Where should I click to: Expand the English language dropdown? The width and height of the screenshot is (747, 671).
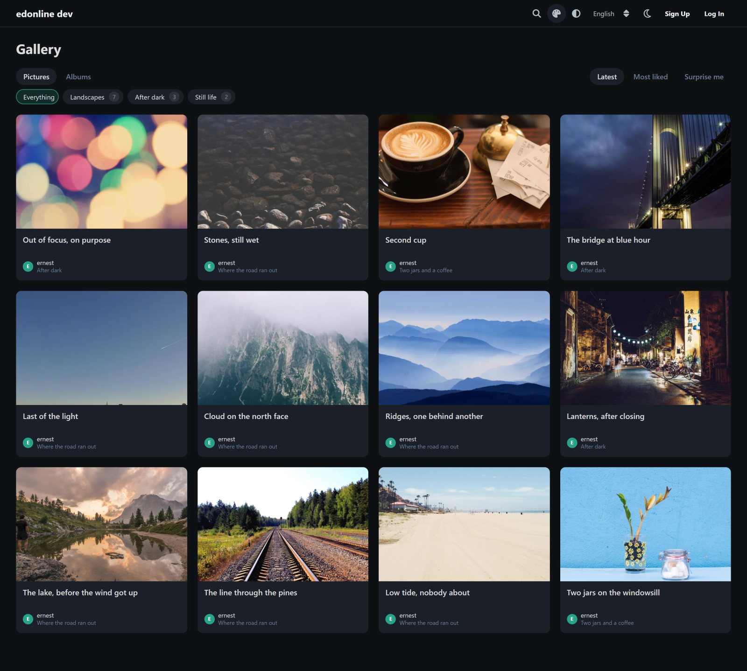611,14
